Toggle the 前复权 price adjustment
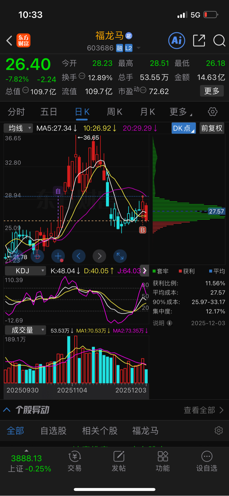229x496 pixels. 212,128
